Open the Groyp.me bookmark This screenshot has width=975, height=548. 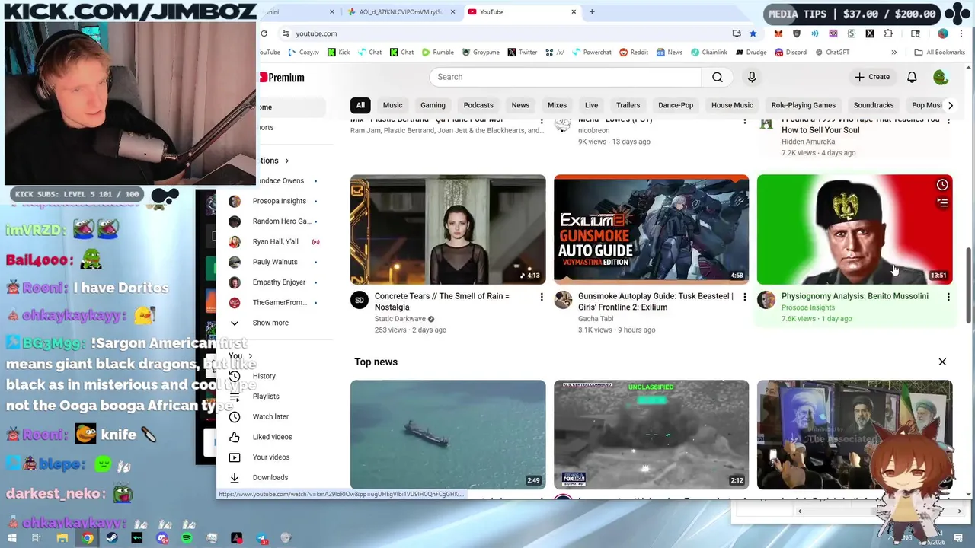480,53
